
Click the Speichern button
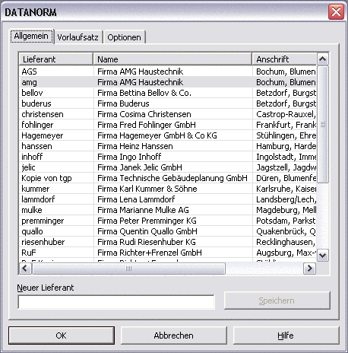(x=277, y=301)
